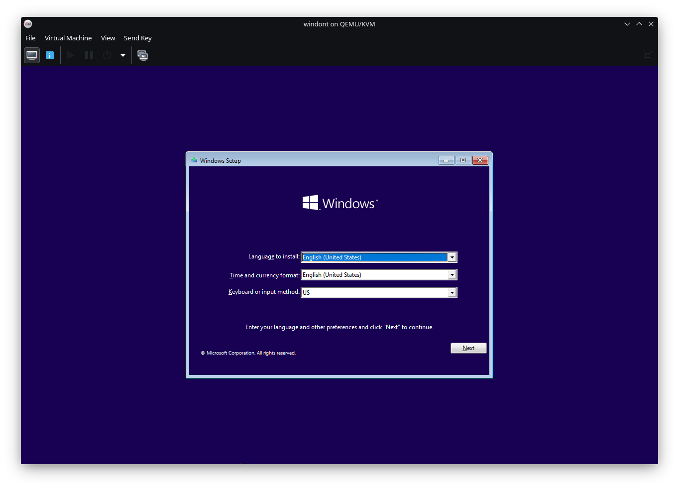Close the windont QEMU/KVM window

coord(651,24)
